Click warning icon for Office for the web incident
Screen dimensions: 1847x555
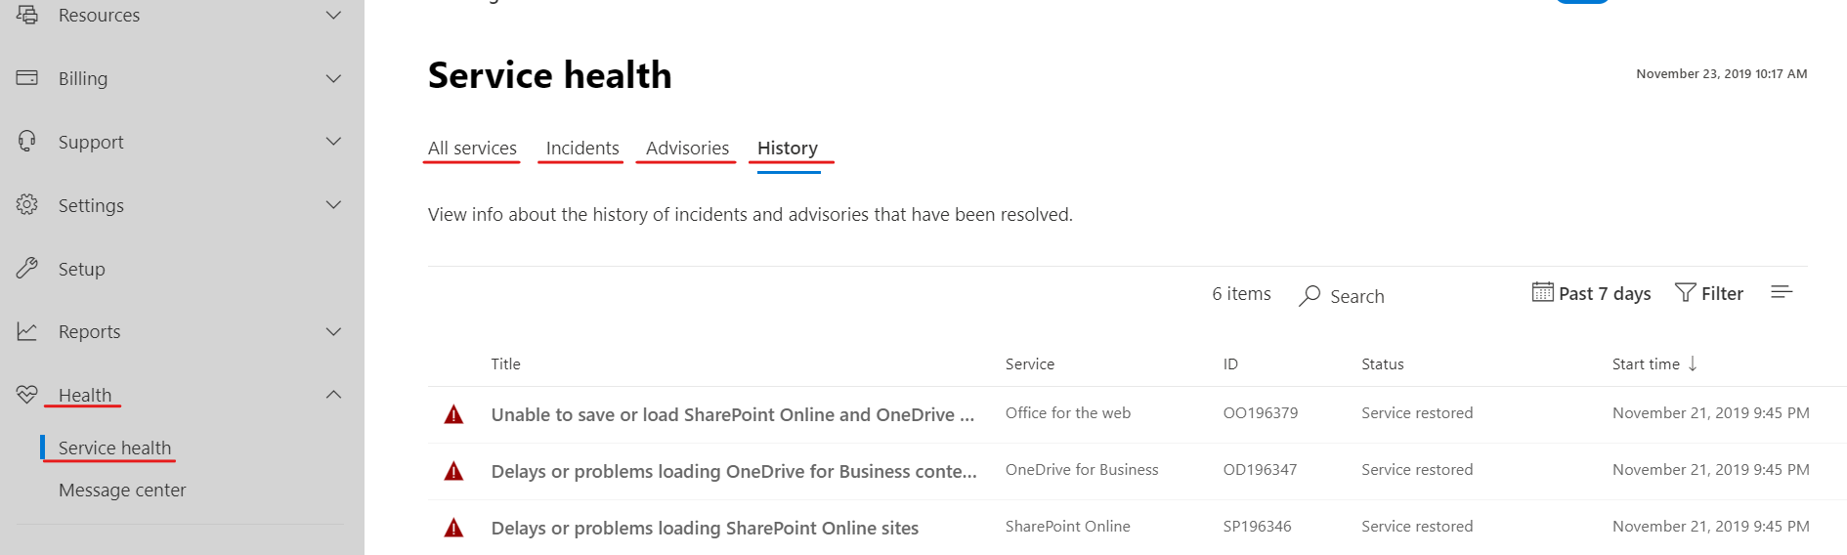tap(453, 414)
